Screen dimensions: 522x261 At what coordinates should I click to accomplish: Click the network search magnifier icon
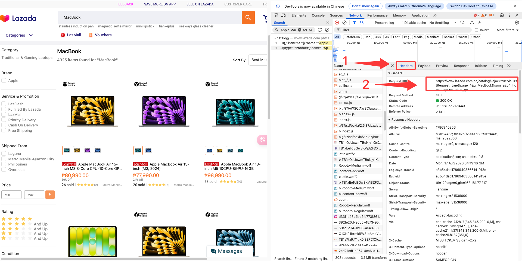(x=362, y=23)
